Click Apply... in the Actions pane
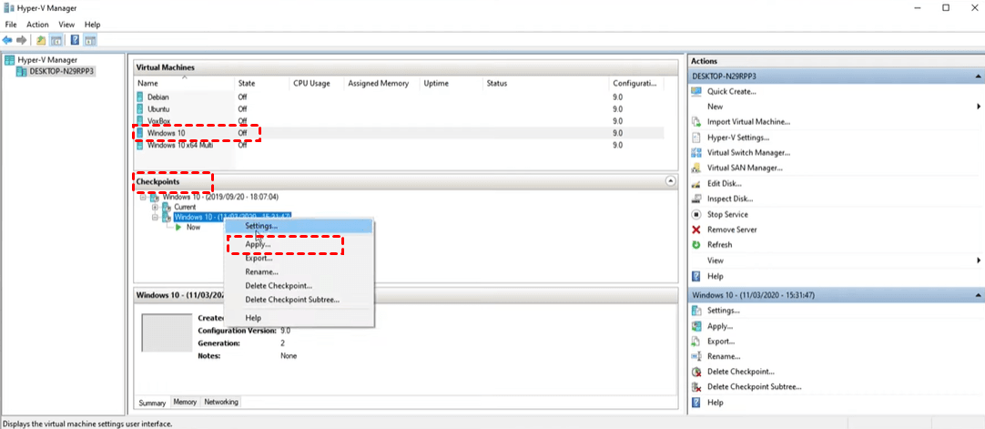The height and width of the screenshot is (429, 985). point(720,327)
